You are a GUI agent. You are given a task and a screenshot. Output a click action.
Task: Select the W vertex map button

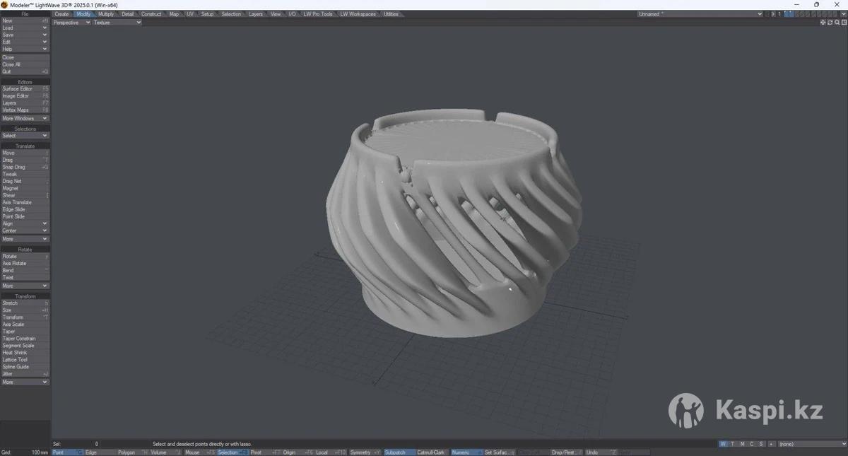click(x=723, y=444)
